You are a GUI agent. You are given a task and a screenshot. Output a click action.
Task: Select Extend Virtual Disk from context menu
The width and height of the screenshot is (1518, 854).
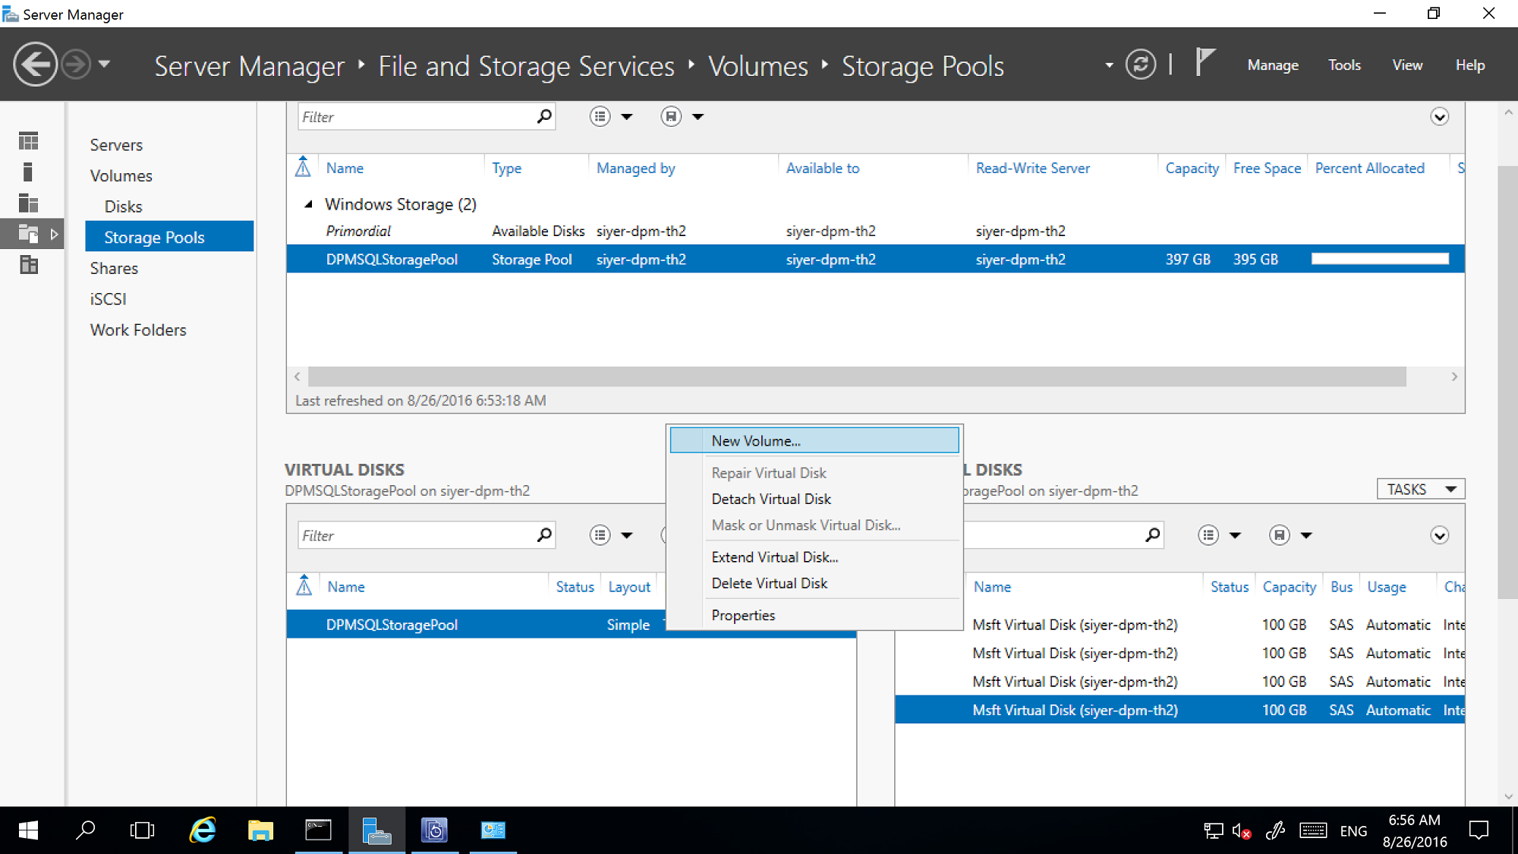pos(775,556)
